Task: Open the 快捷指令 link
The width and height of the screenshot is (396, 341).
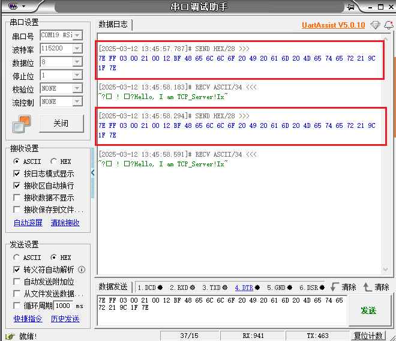Action: (28, 319)
